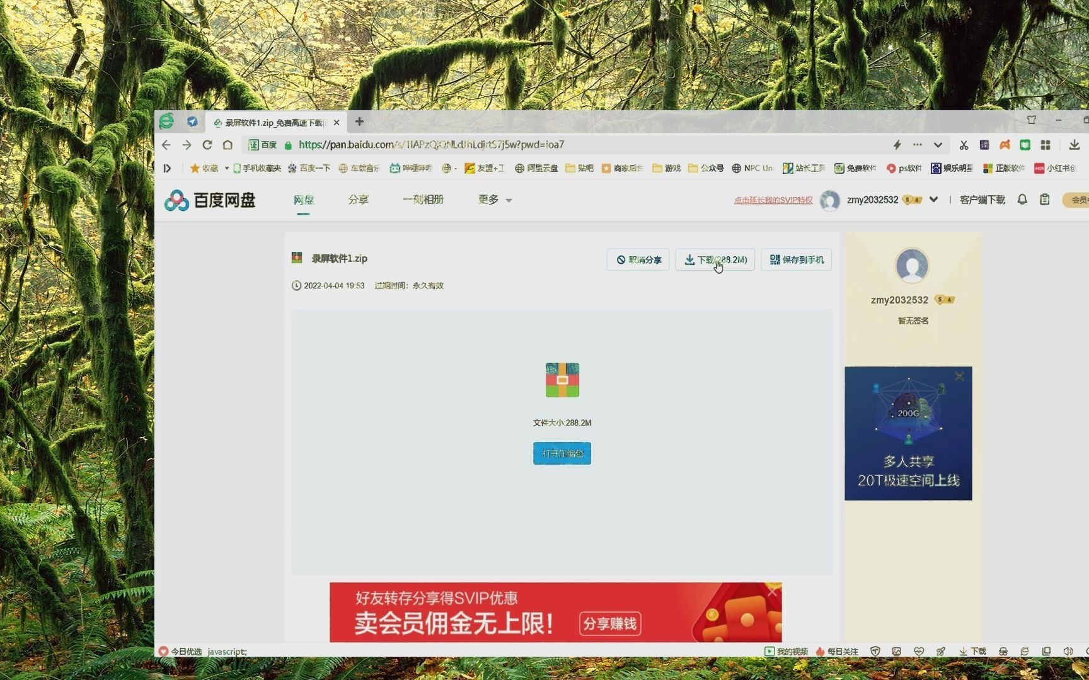Open a new browser tab
This screenshot has height=680, width=1089.
(x=359, y=122)
